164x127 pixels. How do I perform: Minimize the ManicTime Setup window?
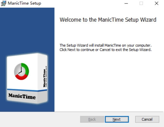coord(126,3)
